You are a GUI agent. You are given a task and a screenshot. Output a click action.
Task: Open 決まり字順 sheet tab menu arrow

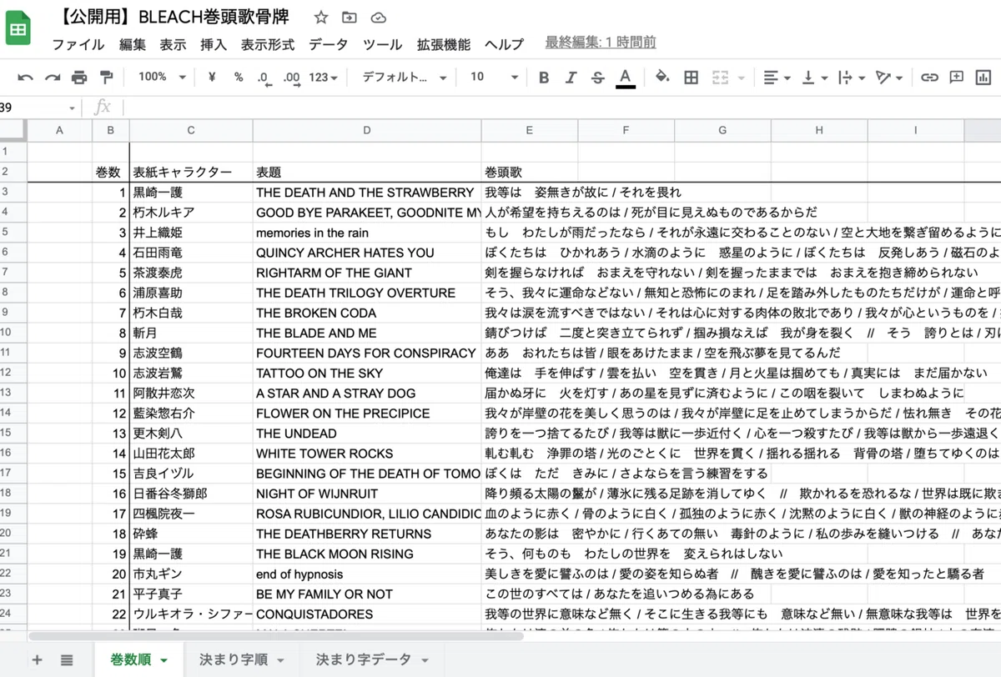(280, 660)
